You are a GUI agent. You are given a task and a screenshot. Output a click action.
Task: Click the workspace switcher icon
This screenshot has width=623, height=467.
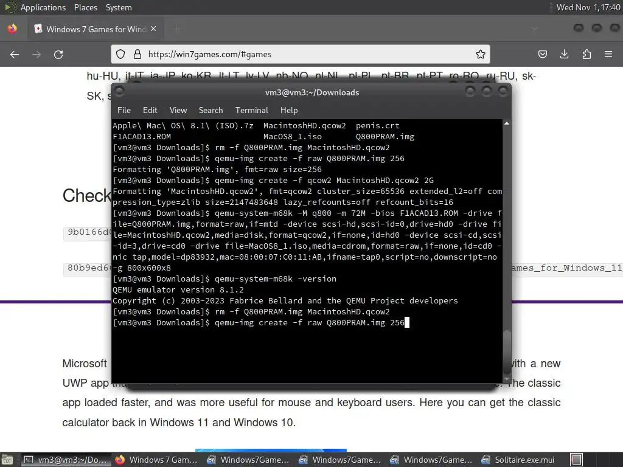(577, 460)
